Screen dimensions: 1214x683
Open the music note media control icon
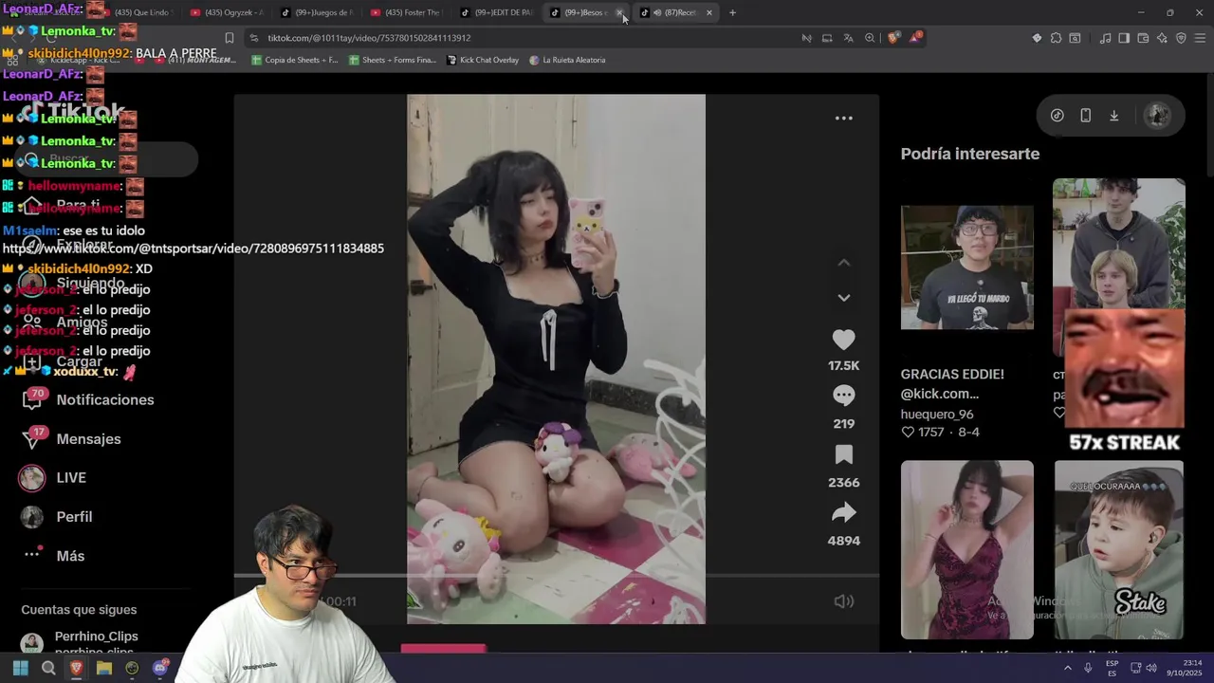(x=1105, y=38)
